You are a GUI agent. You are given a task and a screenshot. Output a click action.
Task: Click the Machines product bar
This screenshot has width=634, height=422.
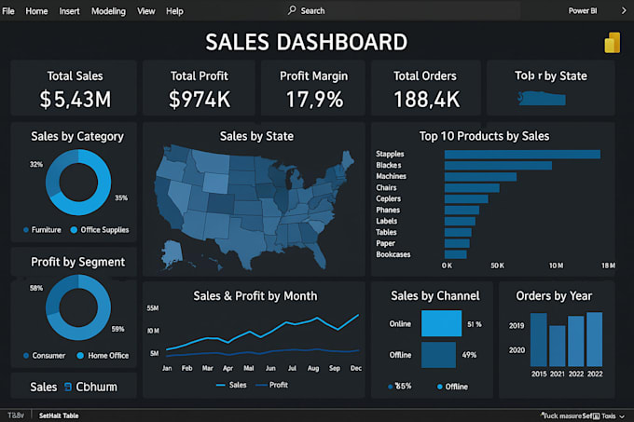pyautogui.click(x=480, y=177)
